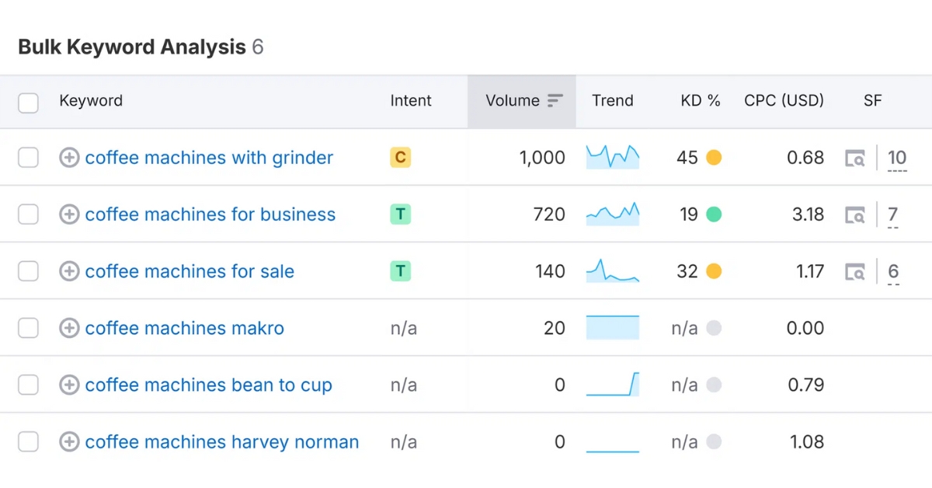Viewport: 932px width, 488px height.
Task: Sort by KD % column header
Action: pyautogui.click(x=701, y=101)
